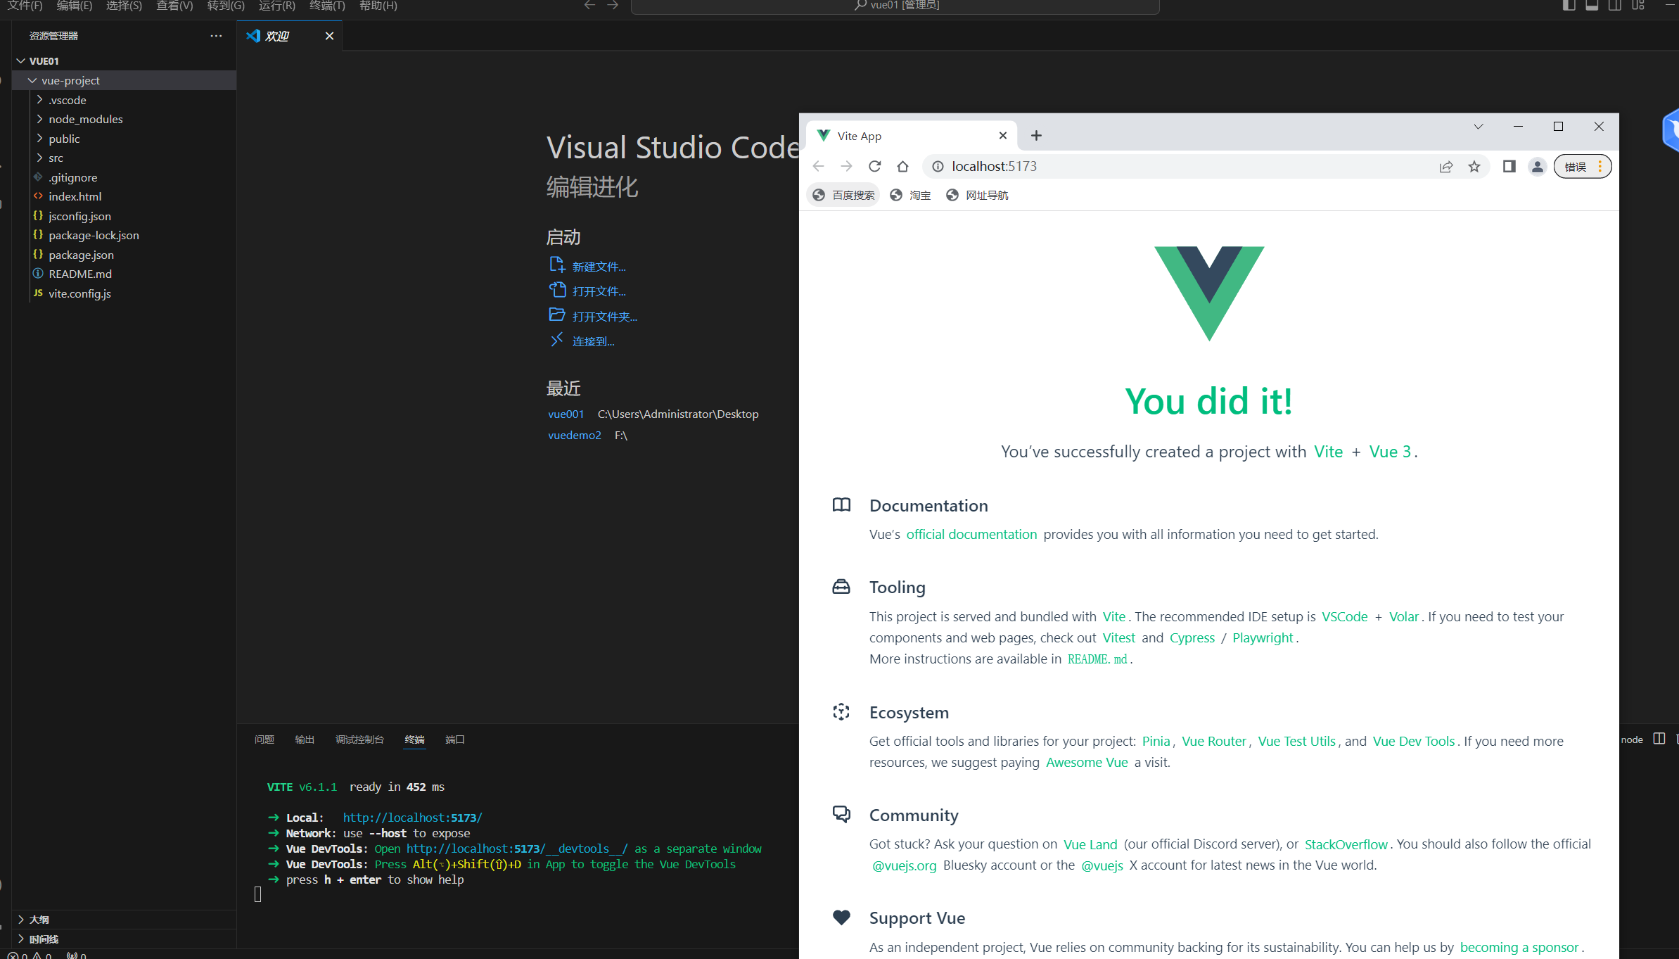The width and height of the screenshot is (1679, 959).
Task: View site information icon before localhost:5173
Action: pos(938,167)
